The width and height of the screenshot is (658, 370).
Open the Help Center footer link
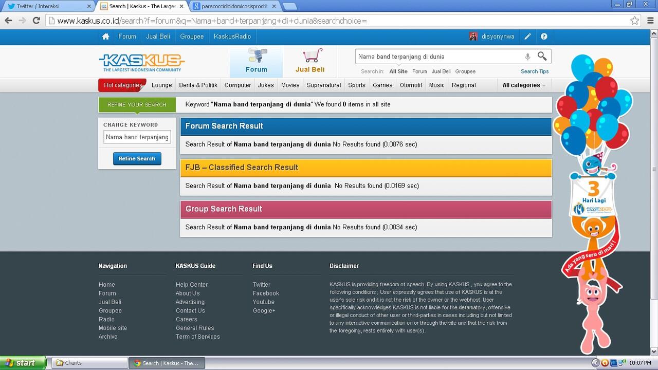tap(192, 285)
